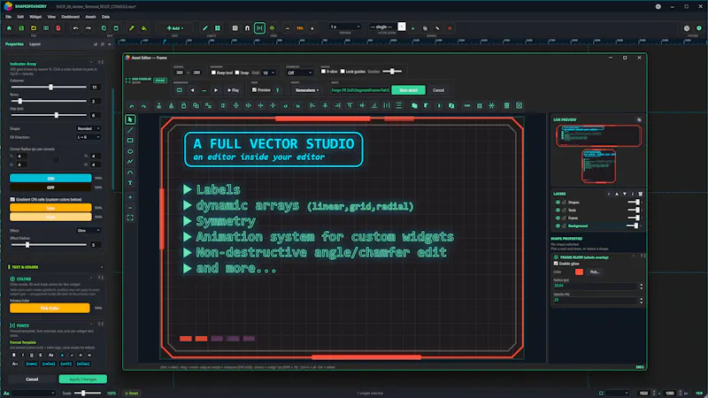
Task: Select the Text tool in Asset Editor
Action: click(130, 183)
